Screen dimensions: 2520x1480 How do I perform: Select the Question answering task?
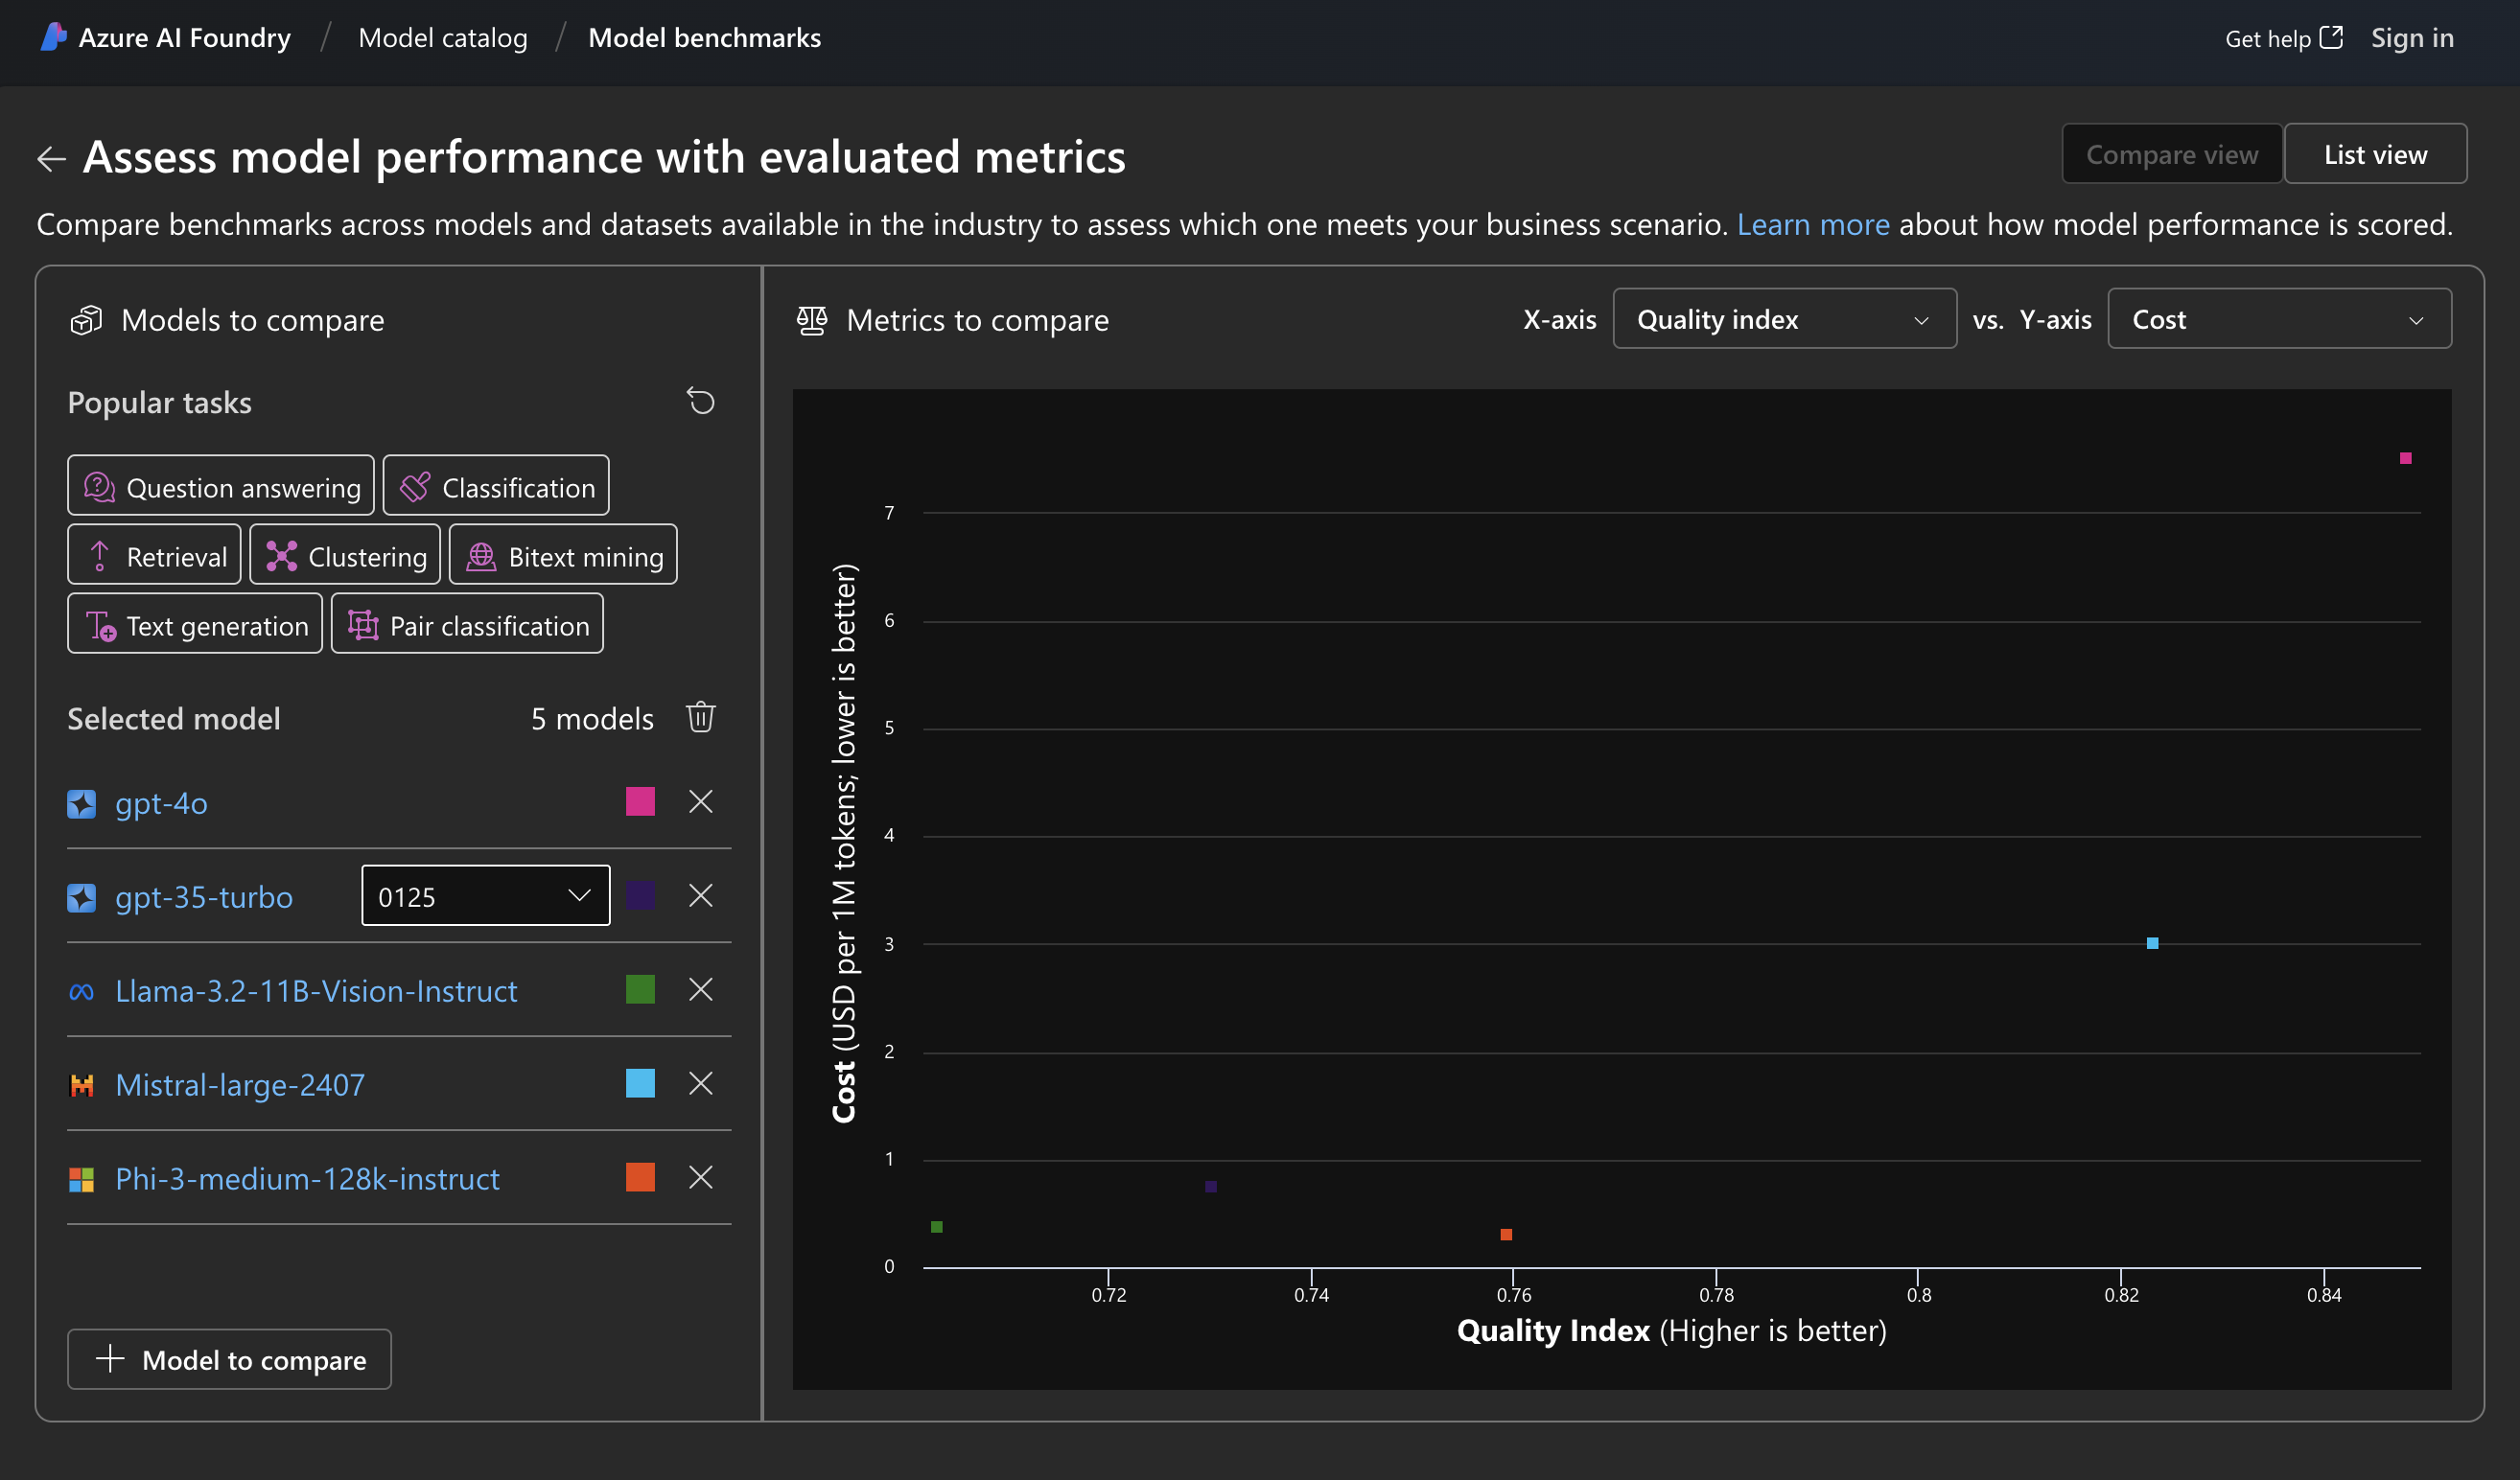[221, 486]
